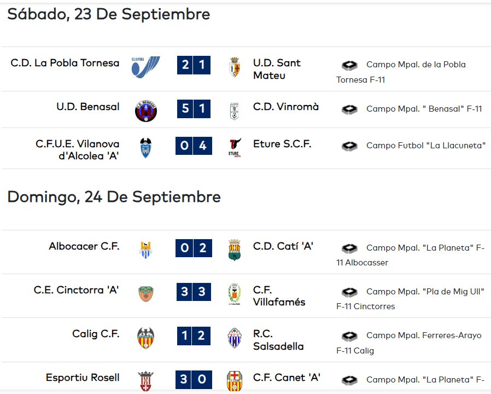Click the Eture S.C.F. logo
This screenshot has width=491, height=394.
click(x=235, y=147)
